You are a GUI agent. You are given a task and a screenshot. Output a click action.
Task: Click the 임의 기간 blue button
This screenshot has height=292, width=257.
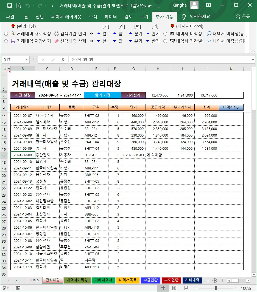[102, 95]
